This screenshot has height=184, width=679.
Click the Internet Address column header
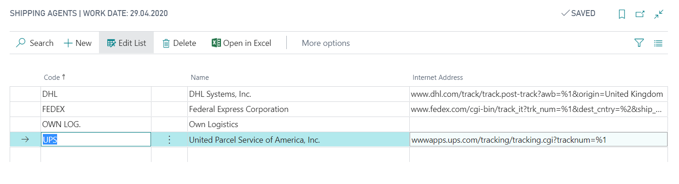(x=438, y=78)
